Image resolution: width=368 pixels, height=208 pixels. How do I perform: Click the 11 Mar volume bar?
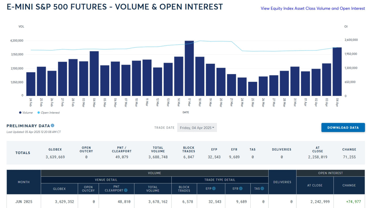coord(147,78)
